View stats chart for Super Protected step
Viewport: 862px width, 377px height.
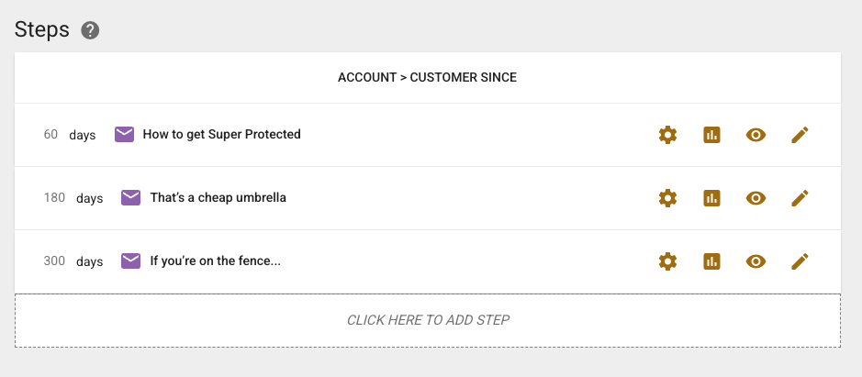pos(711,135)
